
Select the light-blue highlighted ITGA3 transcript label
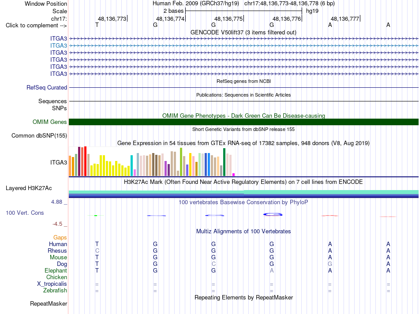[x=59, y=46]
